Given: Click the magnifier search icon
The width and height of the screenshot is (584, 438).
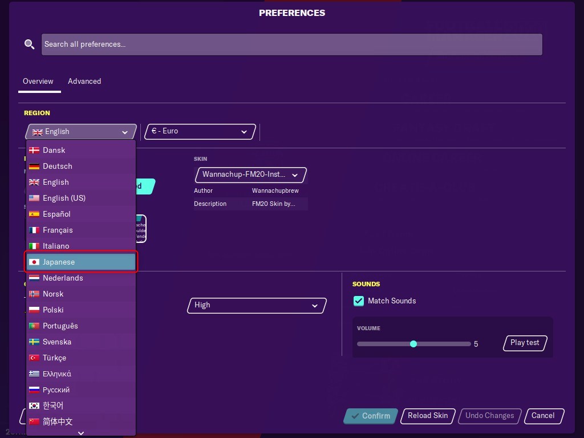Looking at the screenshot, I should coord(30,44).
